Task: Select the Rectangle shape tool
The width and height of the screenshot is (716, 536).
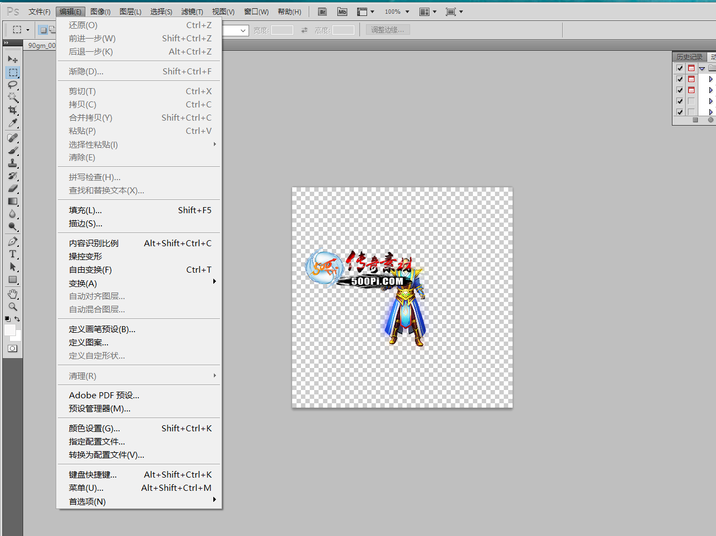Action: click(13, 279)
